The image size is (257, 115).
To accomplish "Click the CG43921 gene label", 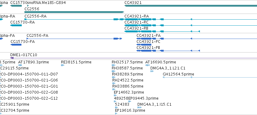I will click(133, 3).
